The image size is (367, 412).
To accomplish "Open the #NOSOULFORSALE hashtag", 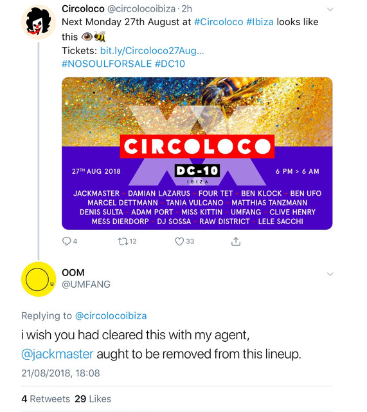I will point(107,64).
